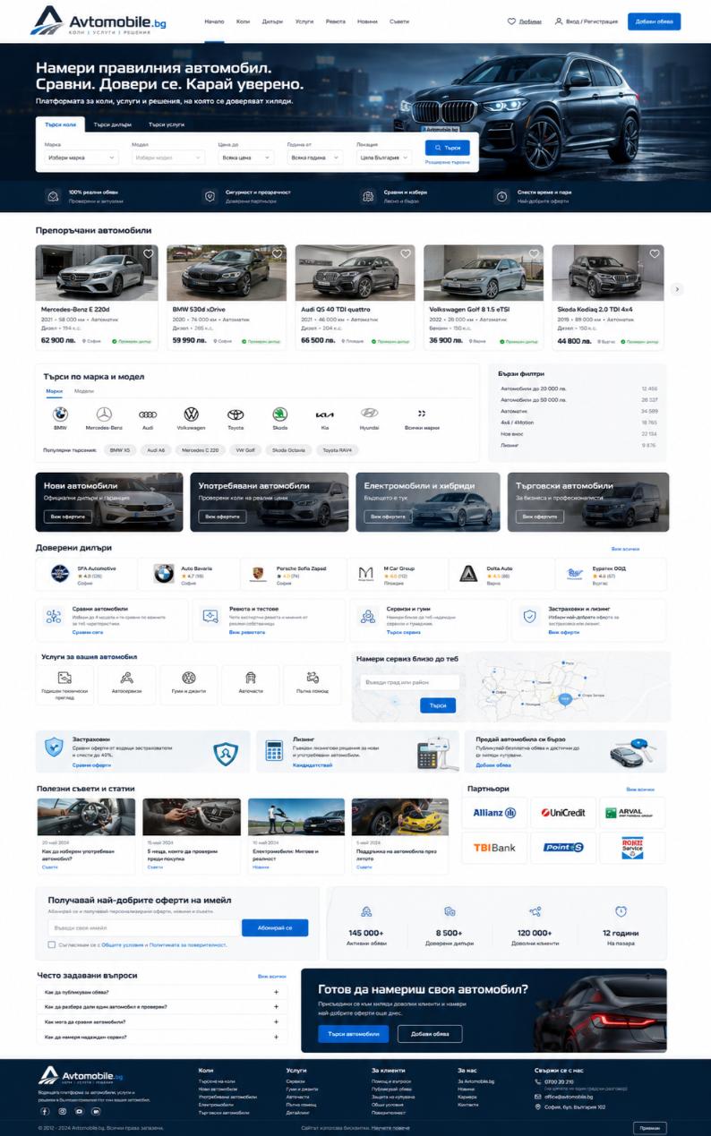Select the Hyundai brand logo

coord(369,414)
